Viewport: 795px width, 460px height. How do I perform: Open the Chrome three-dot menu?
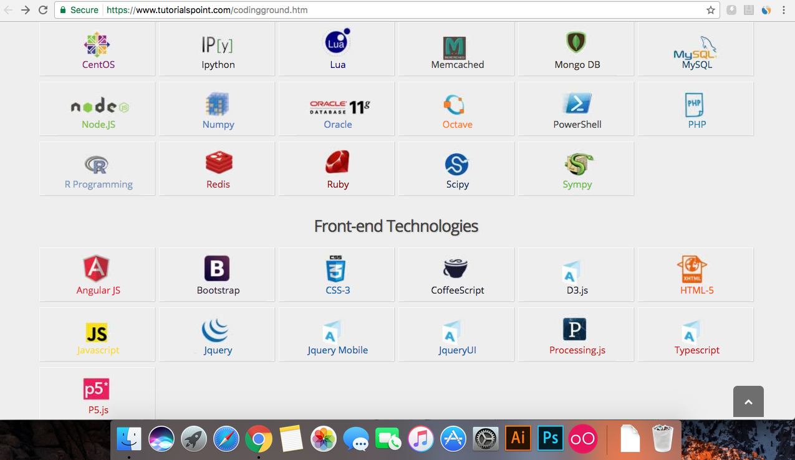(784, 10)
